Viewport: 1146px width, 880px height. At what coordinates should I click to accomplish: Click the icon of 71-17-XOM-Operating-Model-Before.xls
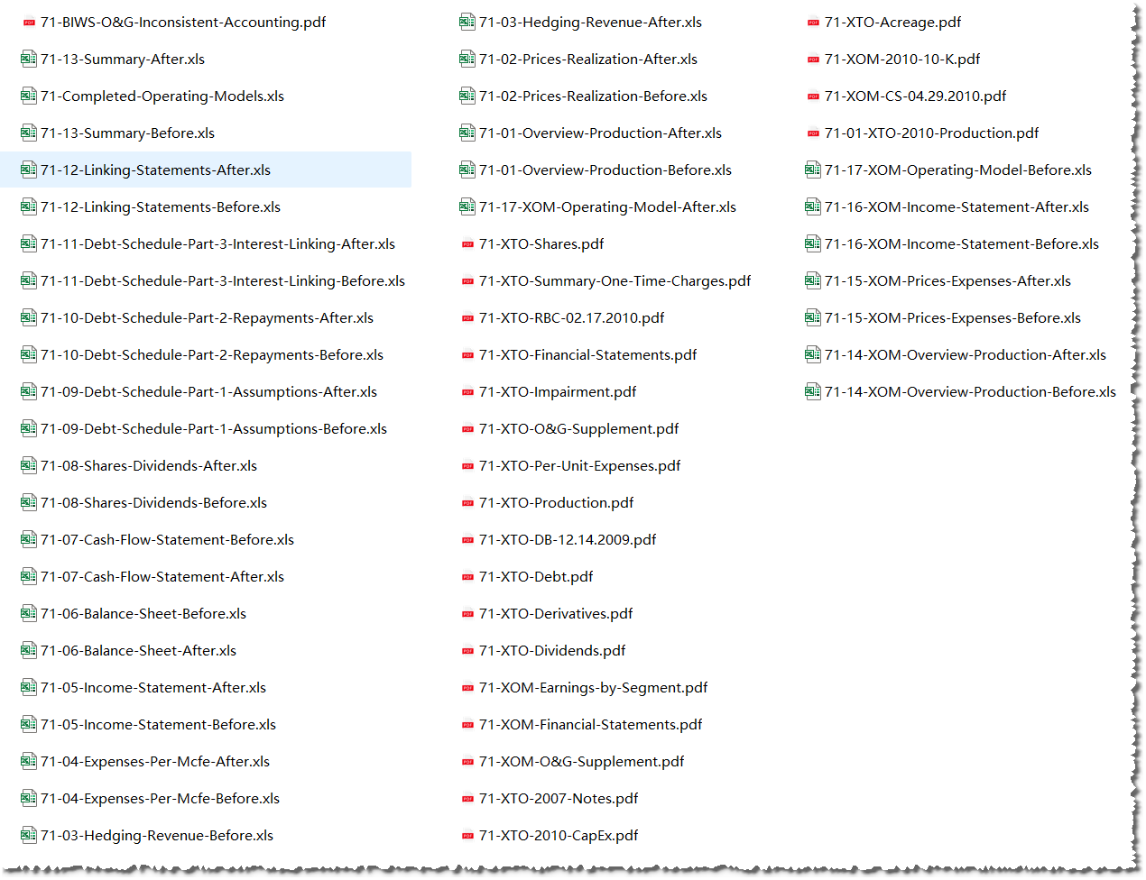pos(813,170)
